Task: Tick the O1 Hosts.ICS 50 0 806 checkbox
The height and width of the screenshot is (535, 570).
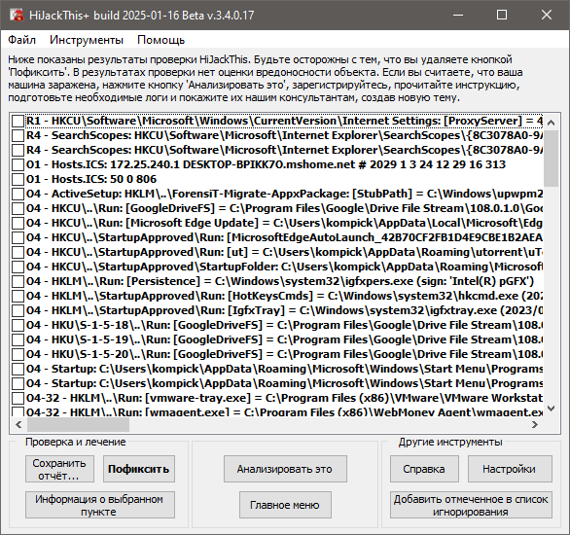Action: click(18, 179)
